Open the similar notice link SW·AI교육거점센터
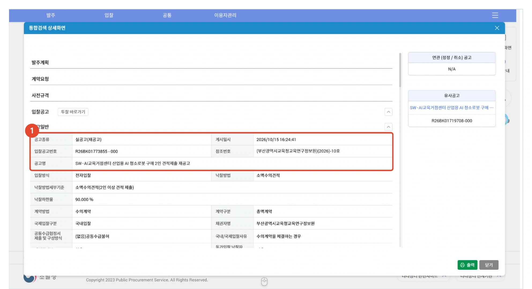532x289 pixels. tap(452, 108)
